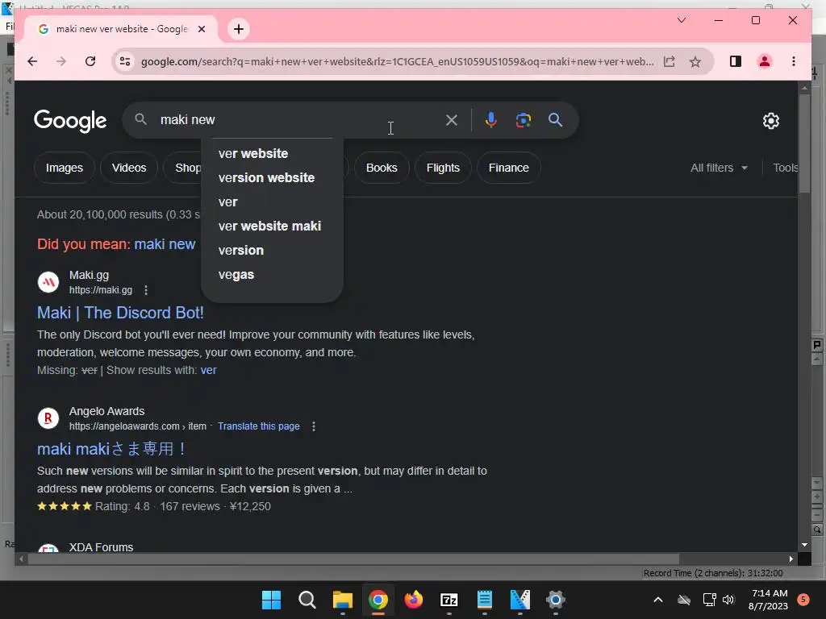The width and height of the screenshot is (826, 619).
Task: Show hidden system tray icons
Action: (x=658, y=600)
